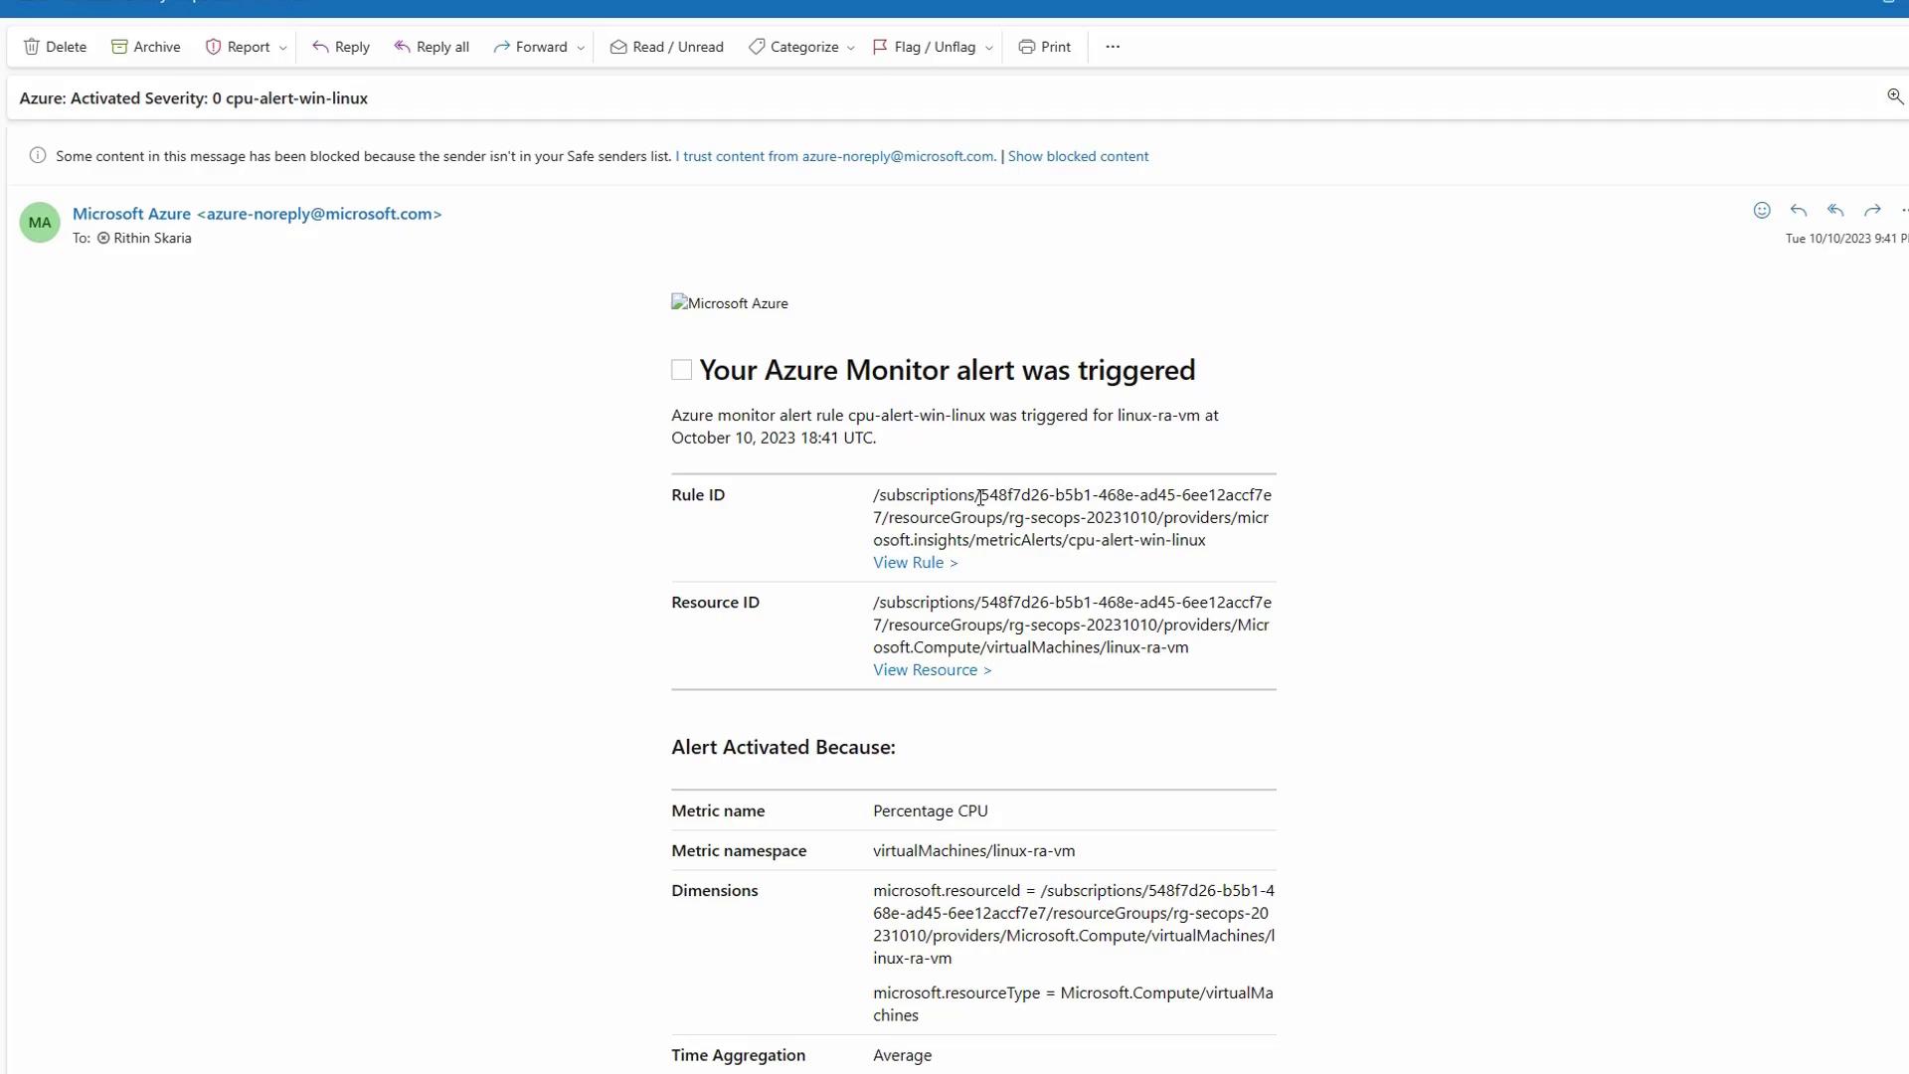Archive this email message
1909x1074 pixels.
(x=145, y=47)
